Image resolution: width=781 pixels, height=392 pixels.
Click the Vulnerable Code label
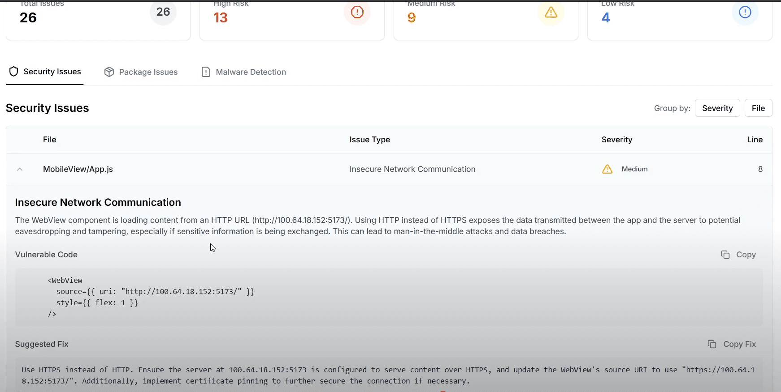pos(47,255)
